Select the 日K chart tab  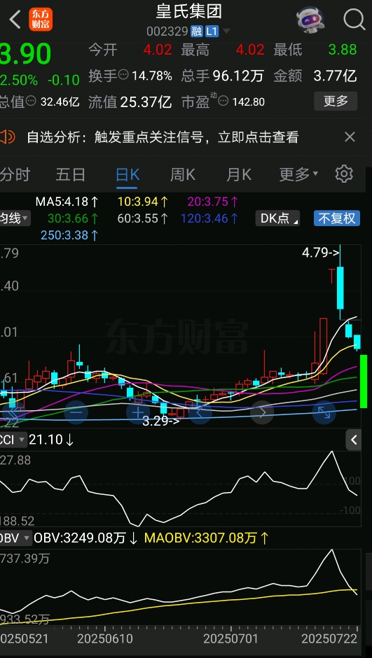[x=128, y=174]
